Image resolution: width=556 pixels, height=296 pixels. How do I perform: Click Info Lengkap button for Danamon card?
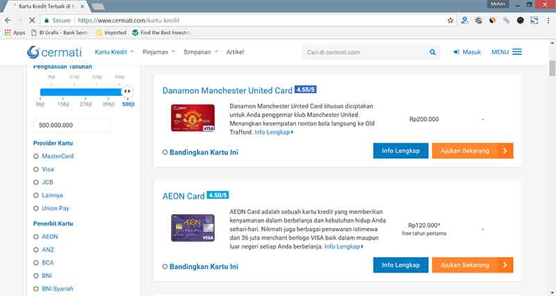click(x=401, y=151)
